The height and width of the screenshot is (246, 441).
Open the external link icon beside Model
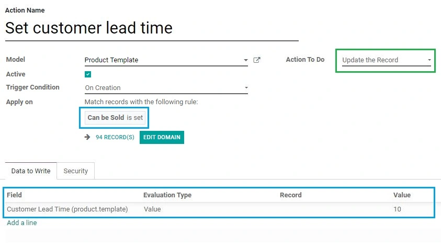[x=257, y=60]
